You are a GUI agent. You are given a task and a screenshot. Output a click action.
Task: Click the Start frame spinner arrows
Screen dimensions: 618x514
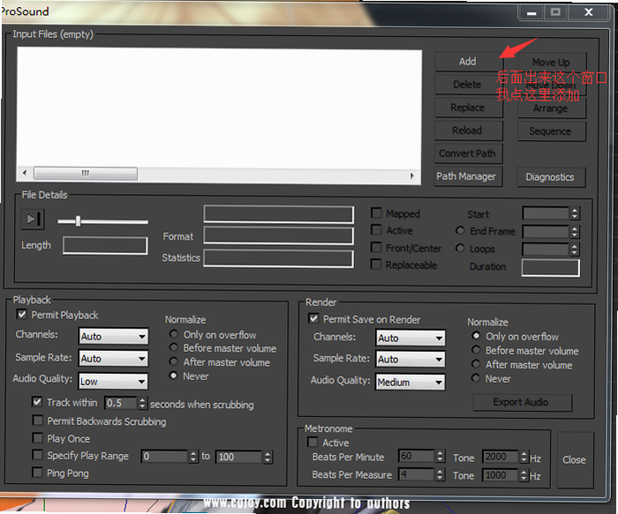click(575, 213)
